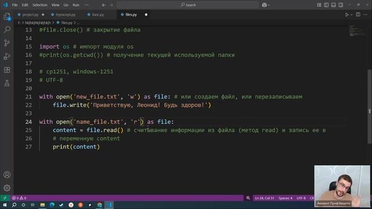The width and height of the screenshot is (372, 209).
Task: Click the editor vertical scrollbar
Action: point(370,107)
